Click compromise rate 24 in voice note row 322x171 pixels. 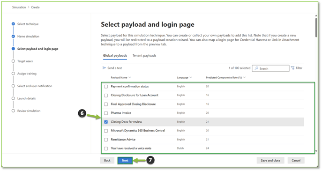(208, 148)
